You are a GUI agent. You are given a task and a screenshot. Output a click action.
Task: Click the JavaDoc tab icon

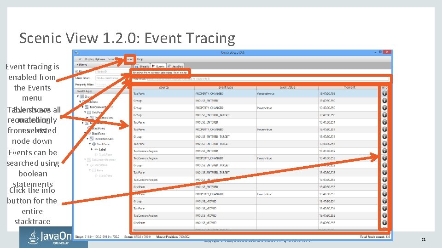coord(169,66)
